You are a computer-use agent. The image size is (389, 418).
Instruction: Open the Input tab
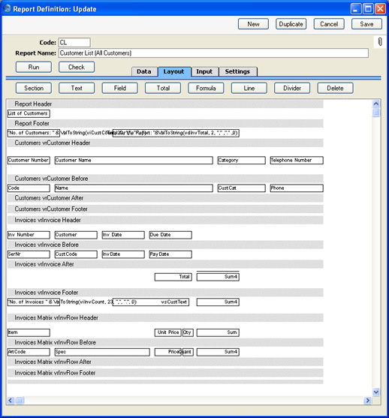(204, 71)
